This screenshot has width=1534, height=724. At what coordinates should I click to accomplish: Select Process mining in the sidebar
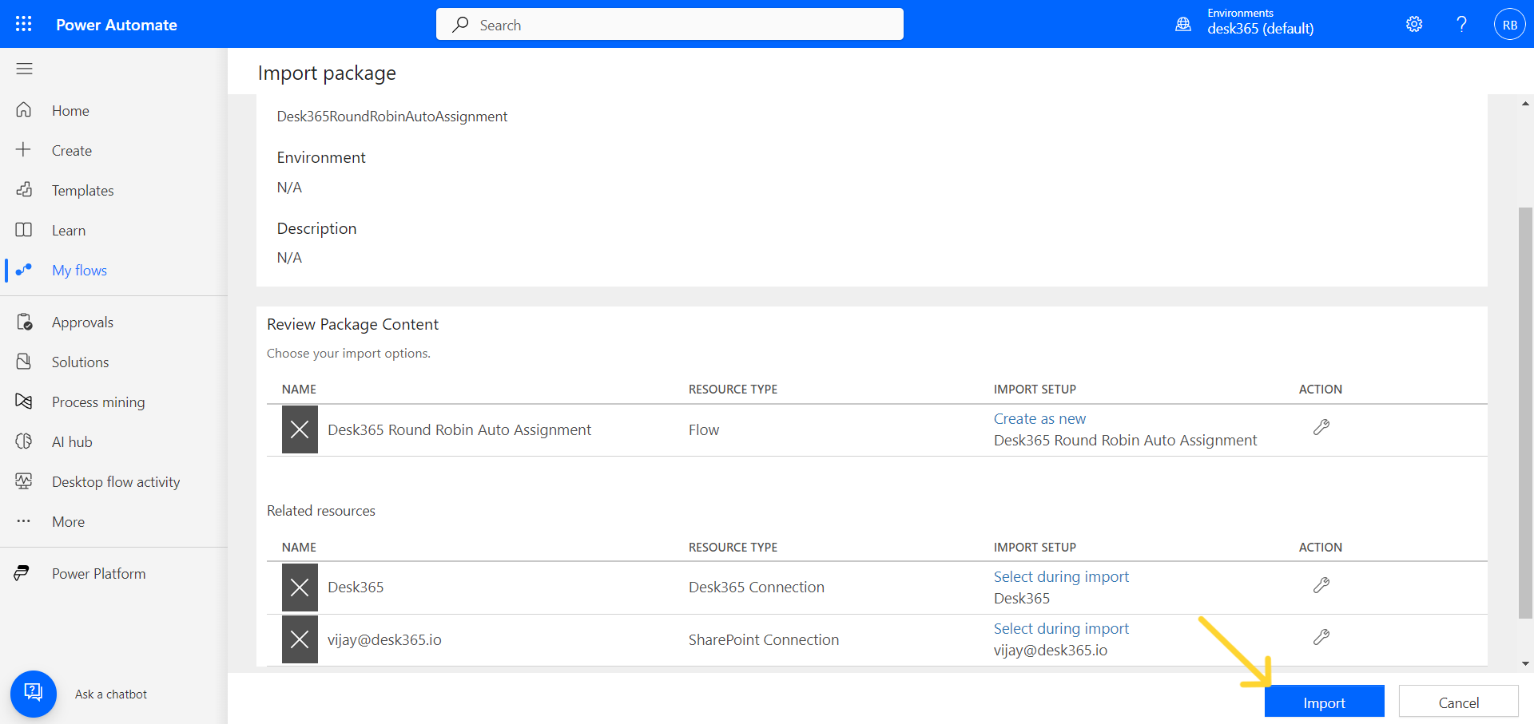(x=98, y=402)
